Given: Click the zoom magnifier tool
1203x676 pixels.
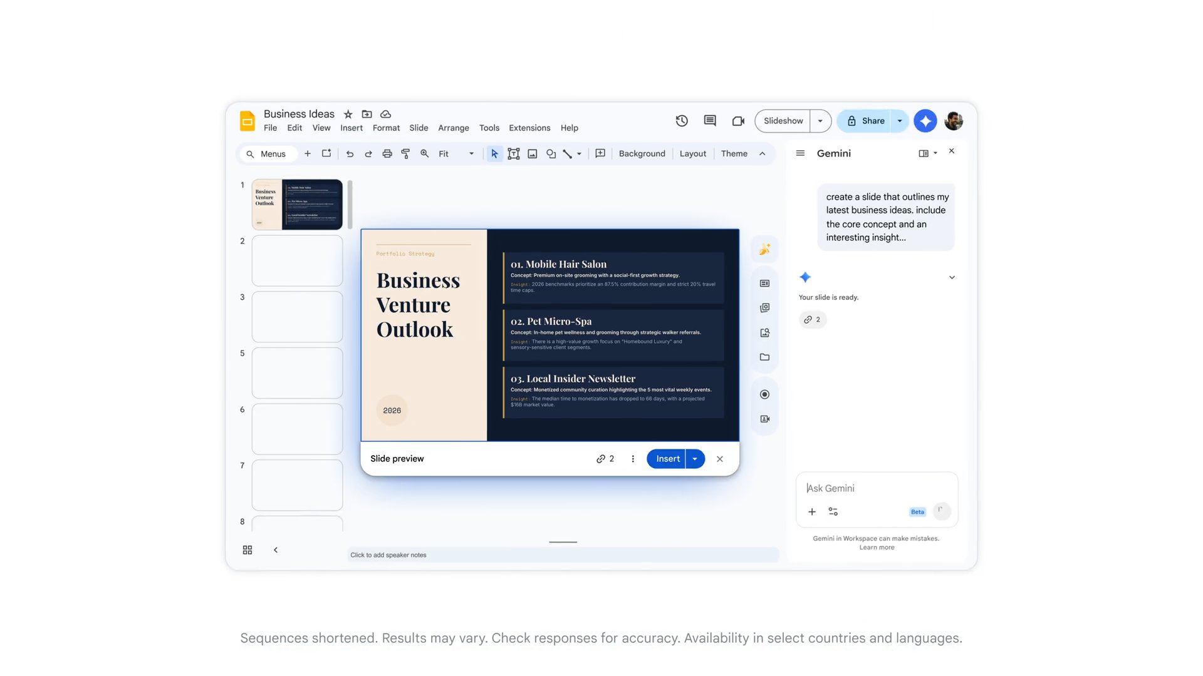Looking at the screenshot, I should tap(425, 153).
